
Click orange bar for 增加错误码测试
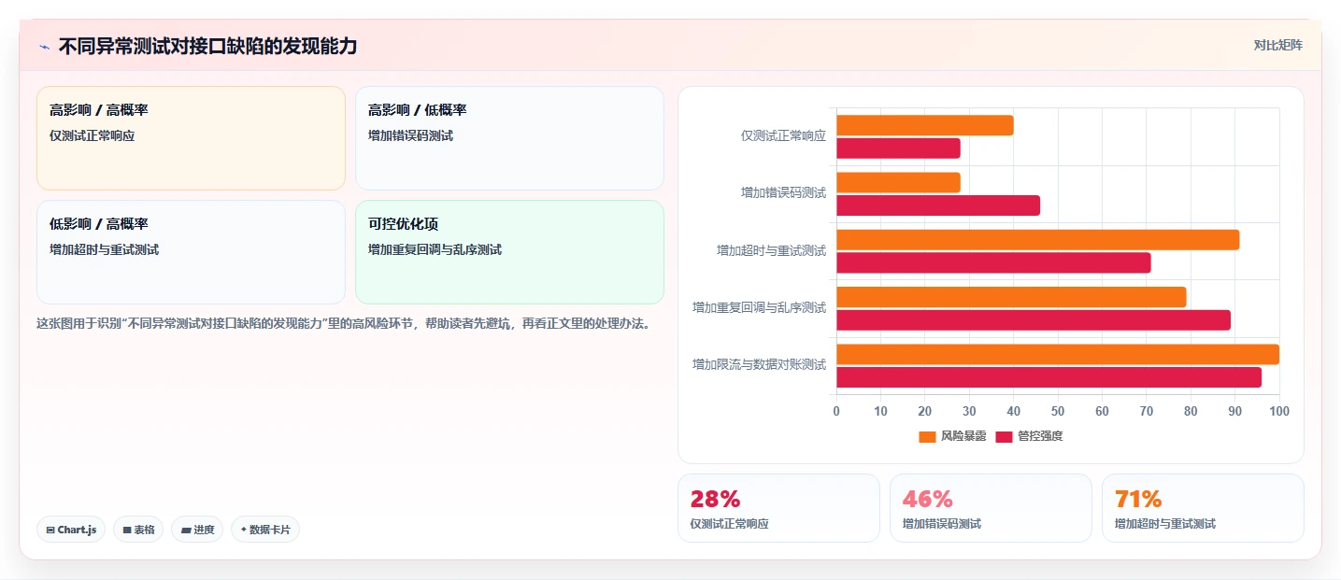pos(898,182)
